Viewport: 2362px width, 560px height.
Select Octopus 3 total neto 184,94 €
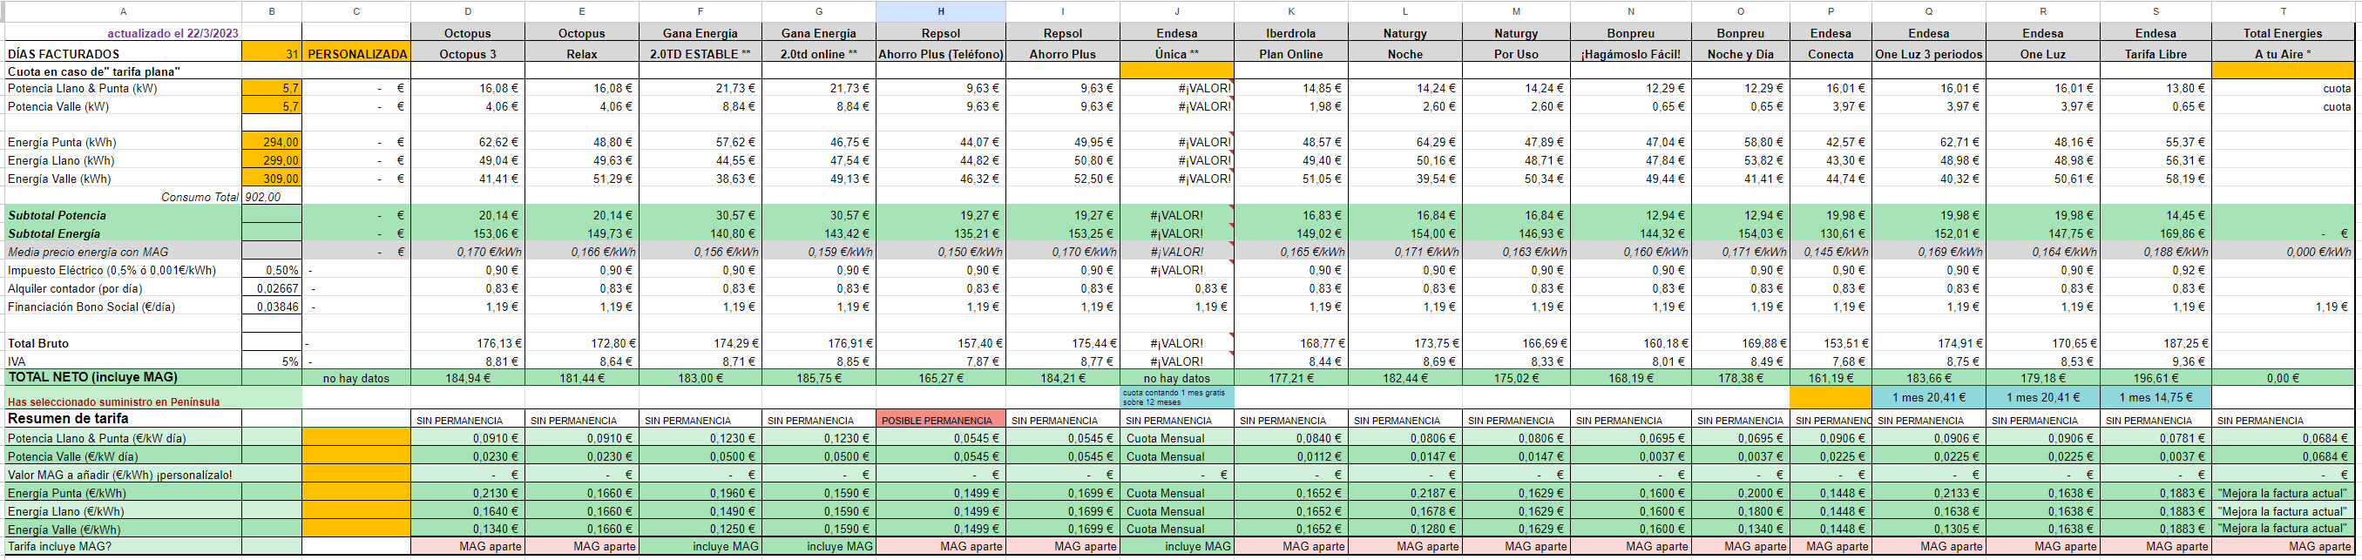click(468, 378)
